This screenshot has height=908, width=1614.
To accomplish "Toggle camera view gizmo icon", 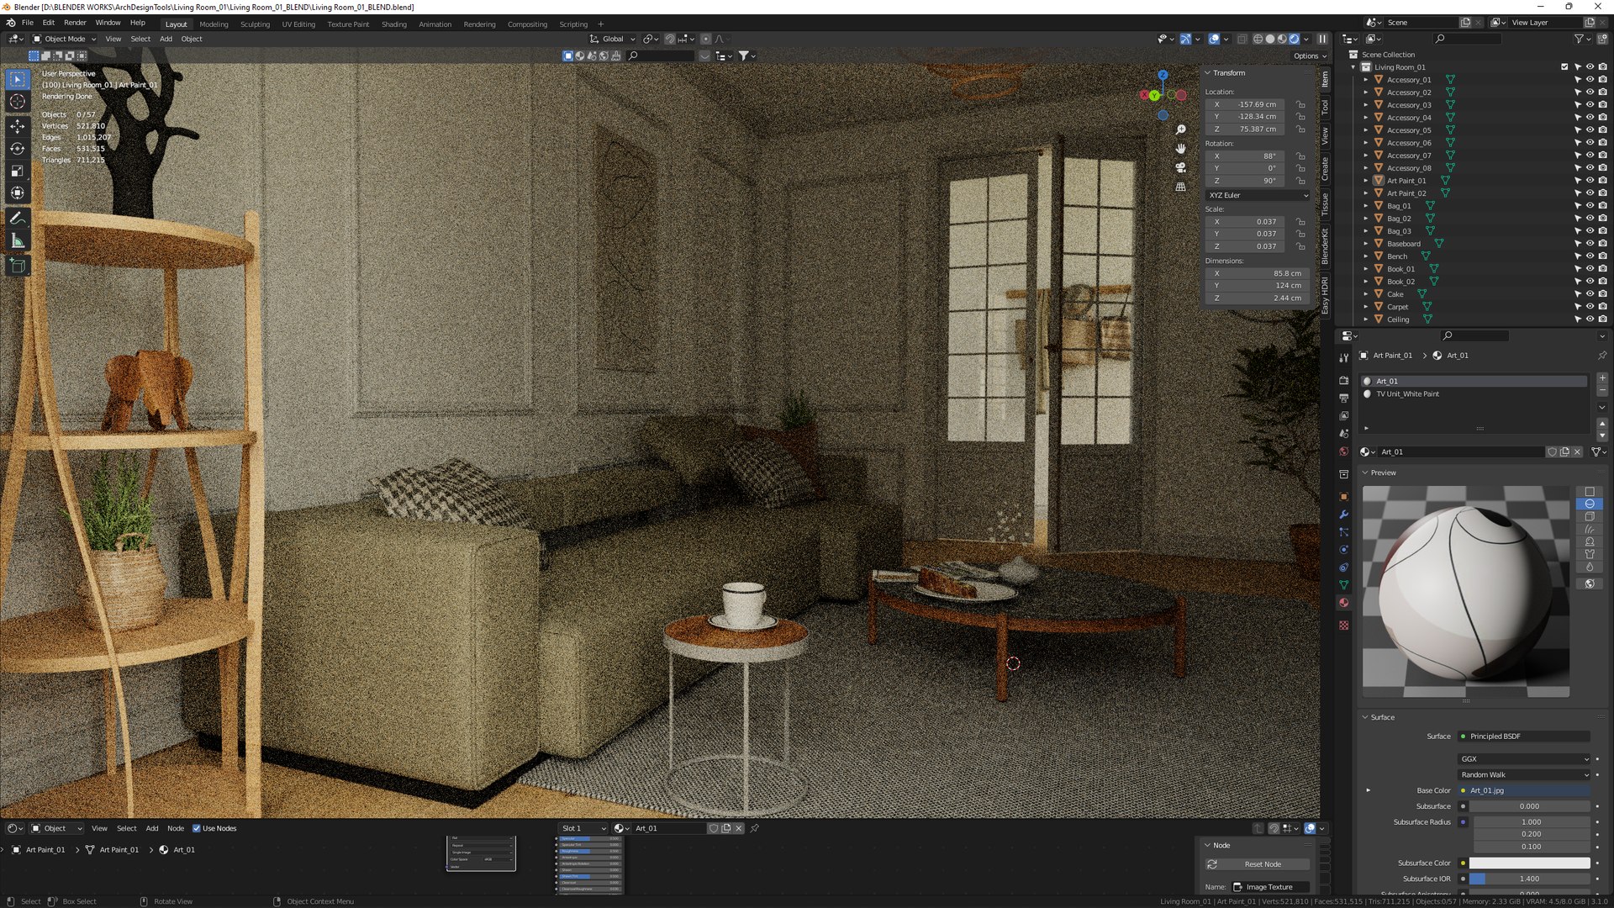I will (x=1180, y=167).
